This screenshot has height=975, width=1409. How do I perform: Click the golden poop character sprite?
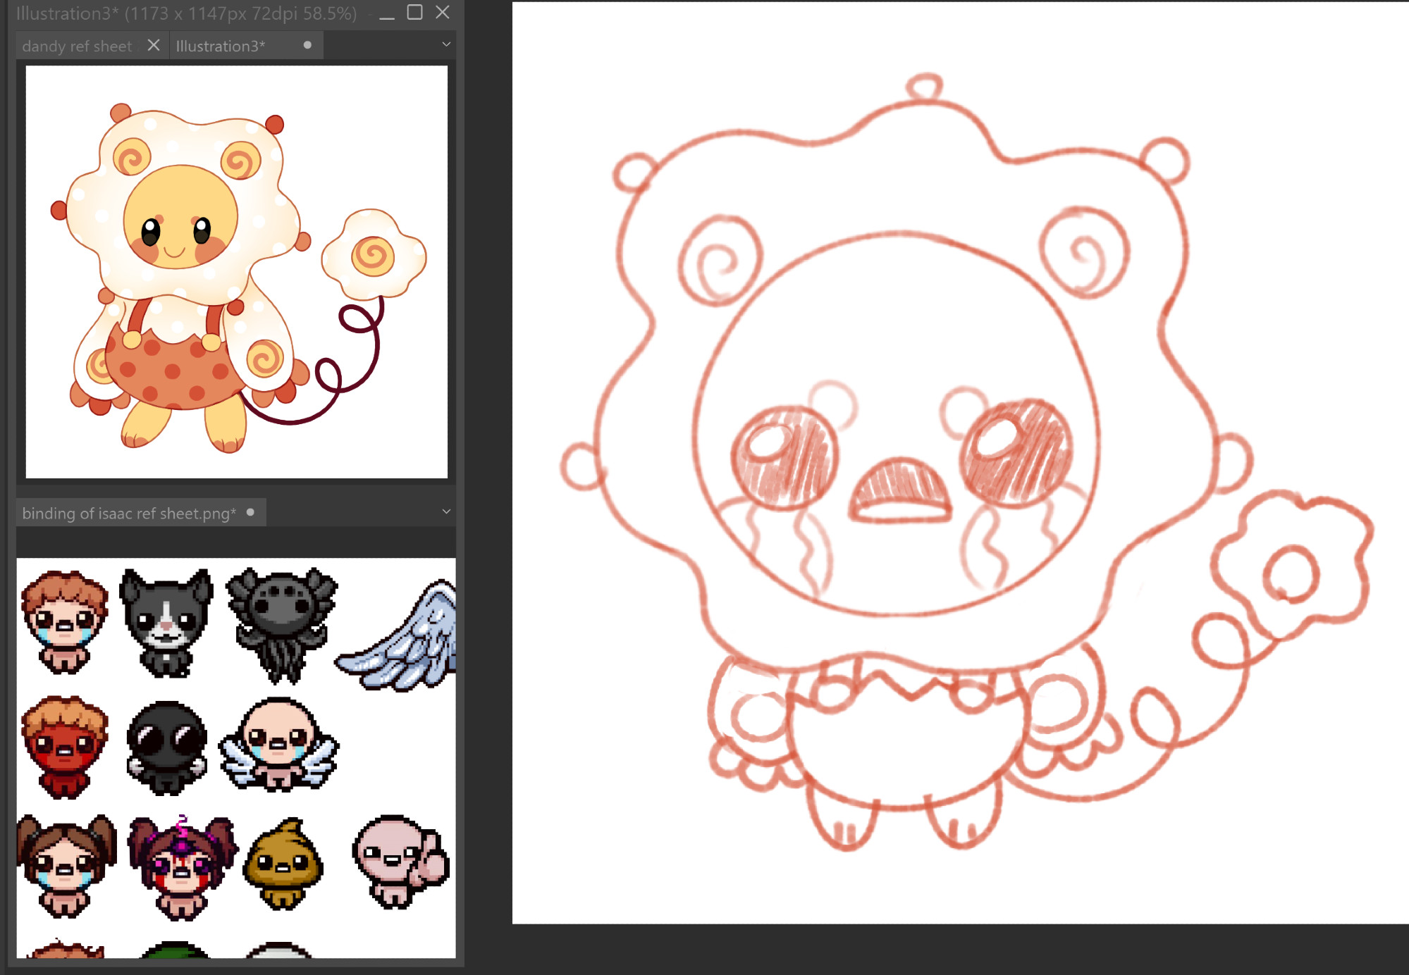pyautogui.click(x=283, y=863)
